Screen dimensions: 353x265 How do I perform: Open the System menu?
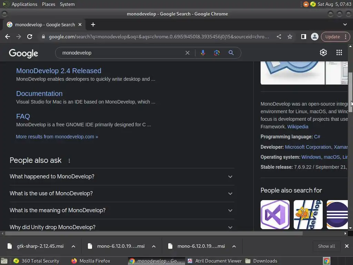click(x=67, y=4)
